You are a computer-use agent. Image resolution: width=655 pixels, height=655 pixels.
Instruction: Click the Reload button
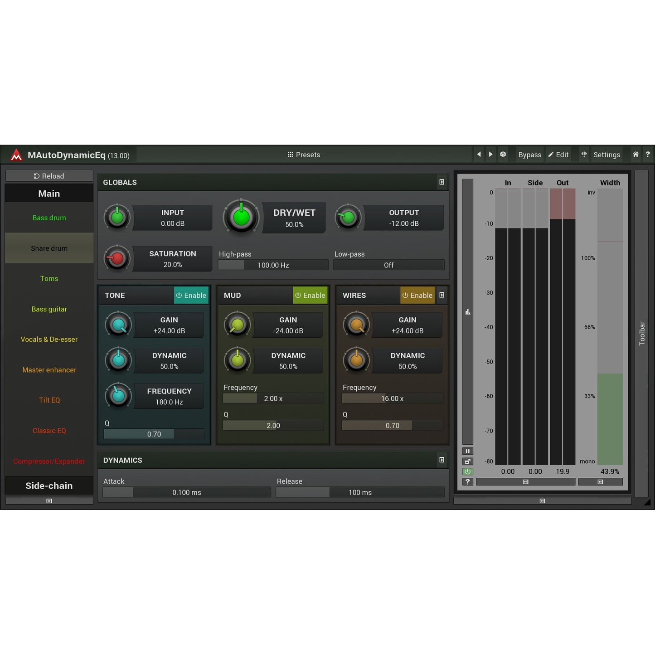click(x=49, y=176)
